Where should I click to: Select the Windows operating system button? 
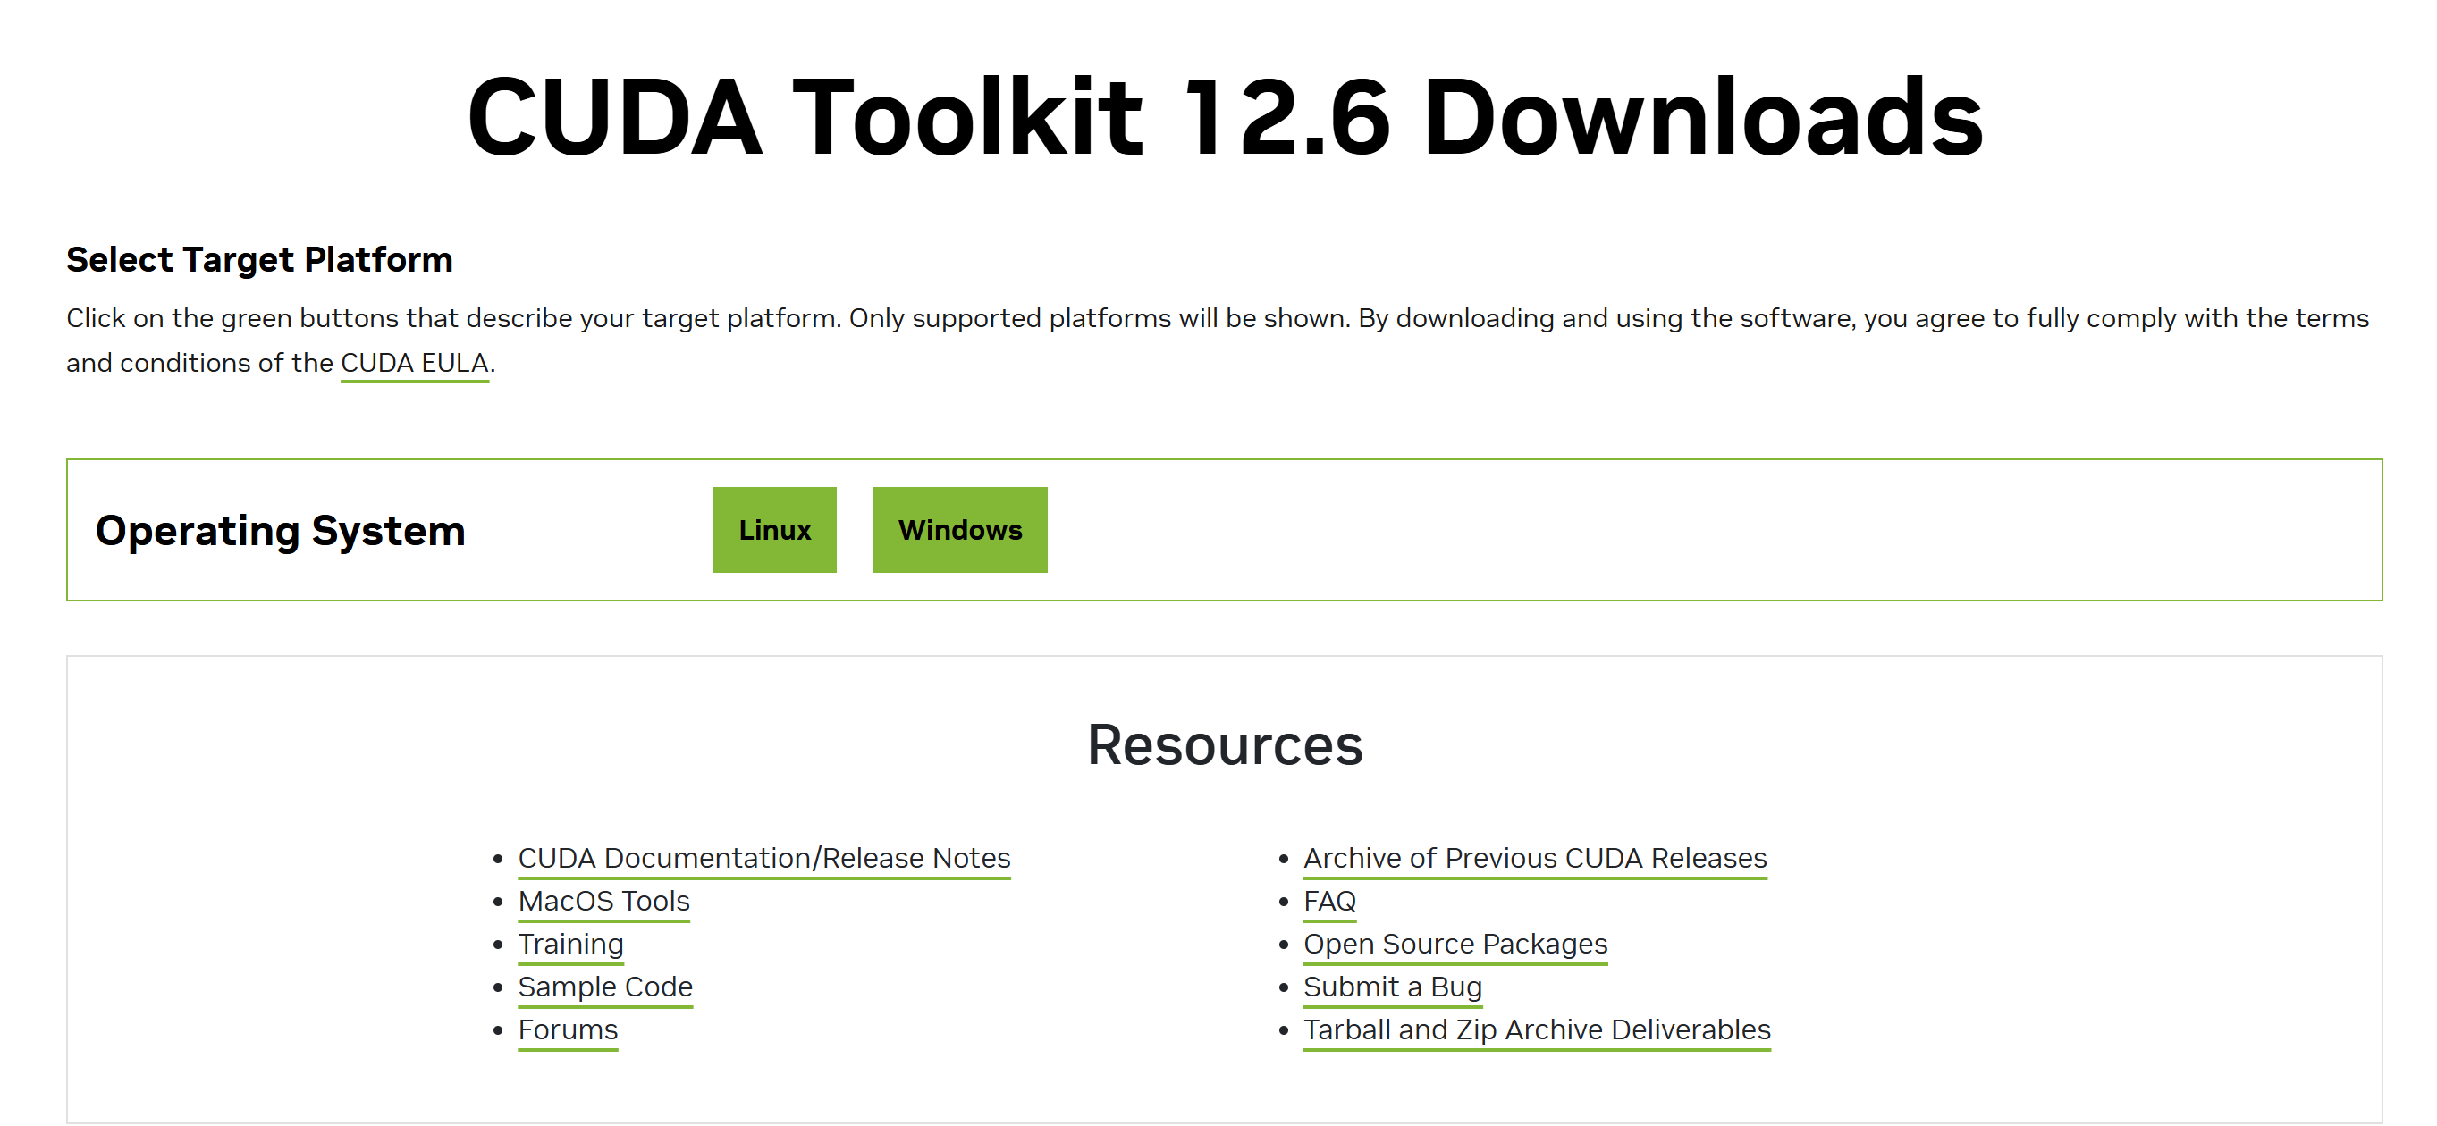point(959,529)
